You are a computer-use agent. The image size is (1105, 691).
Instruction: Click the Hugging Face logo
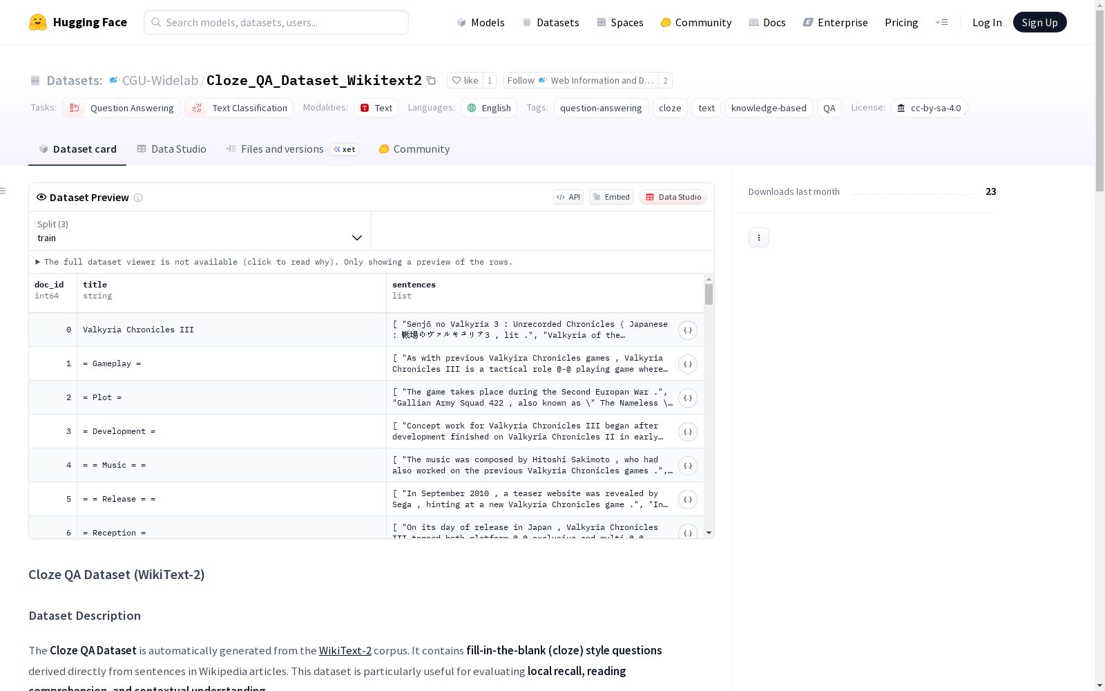(78, 22)
